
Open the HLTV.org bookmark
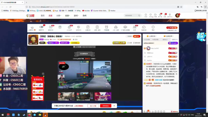click(x=31, y=11)
